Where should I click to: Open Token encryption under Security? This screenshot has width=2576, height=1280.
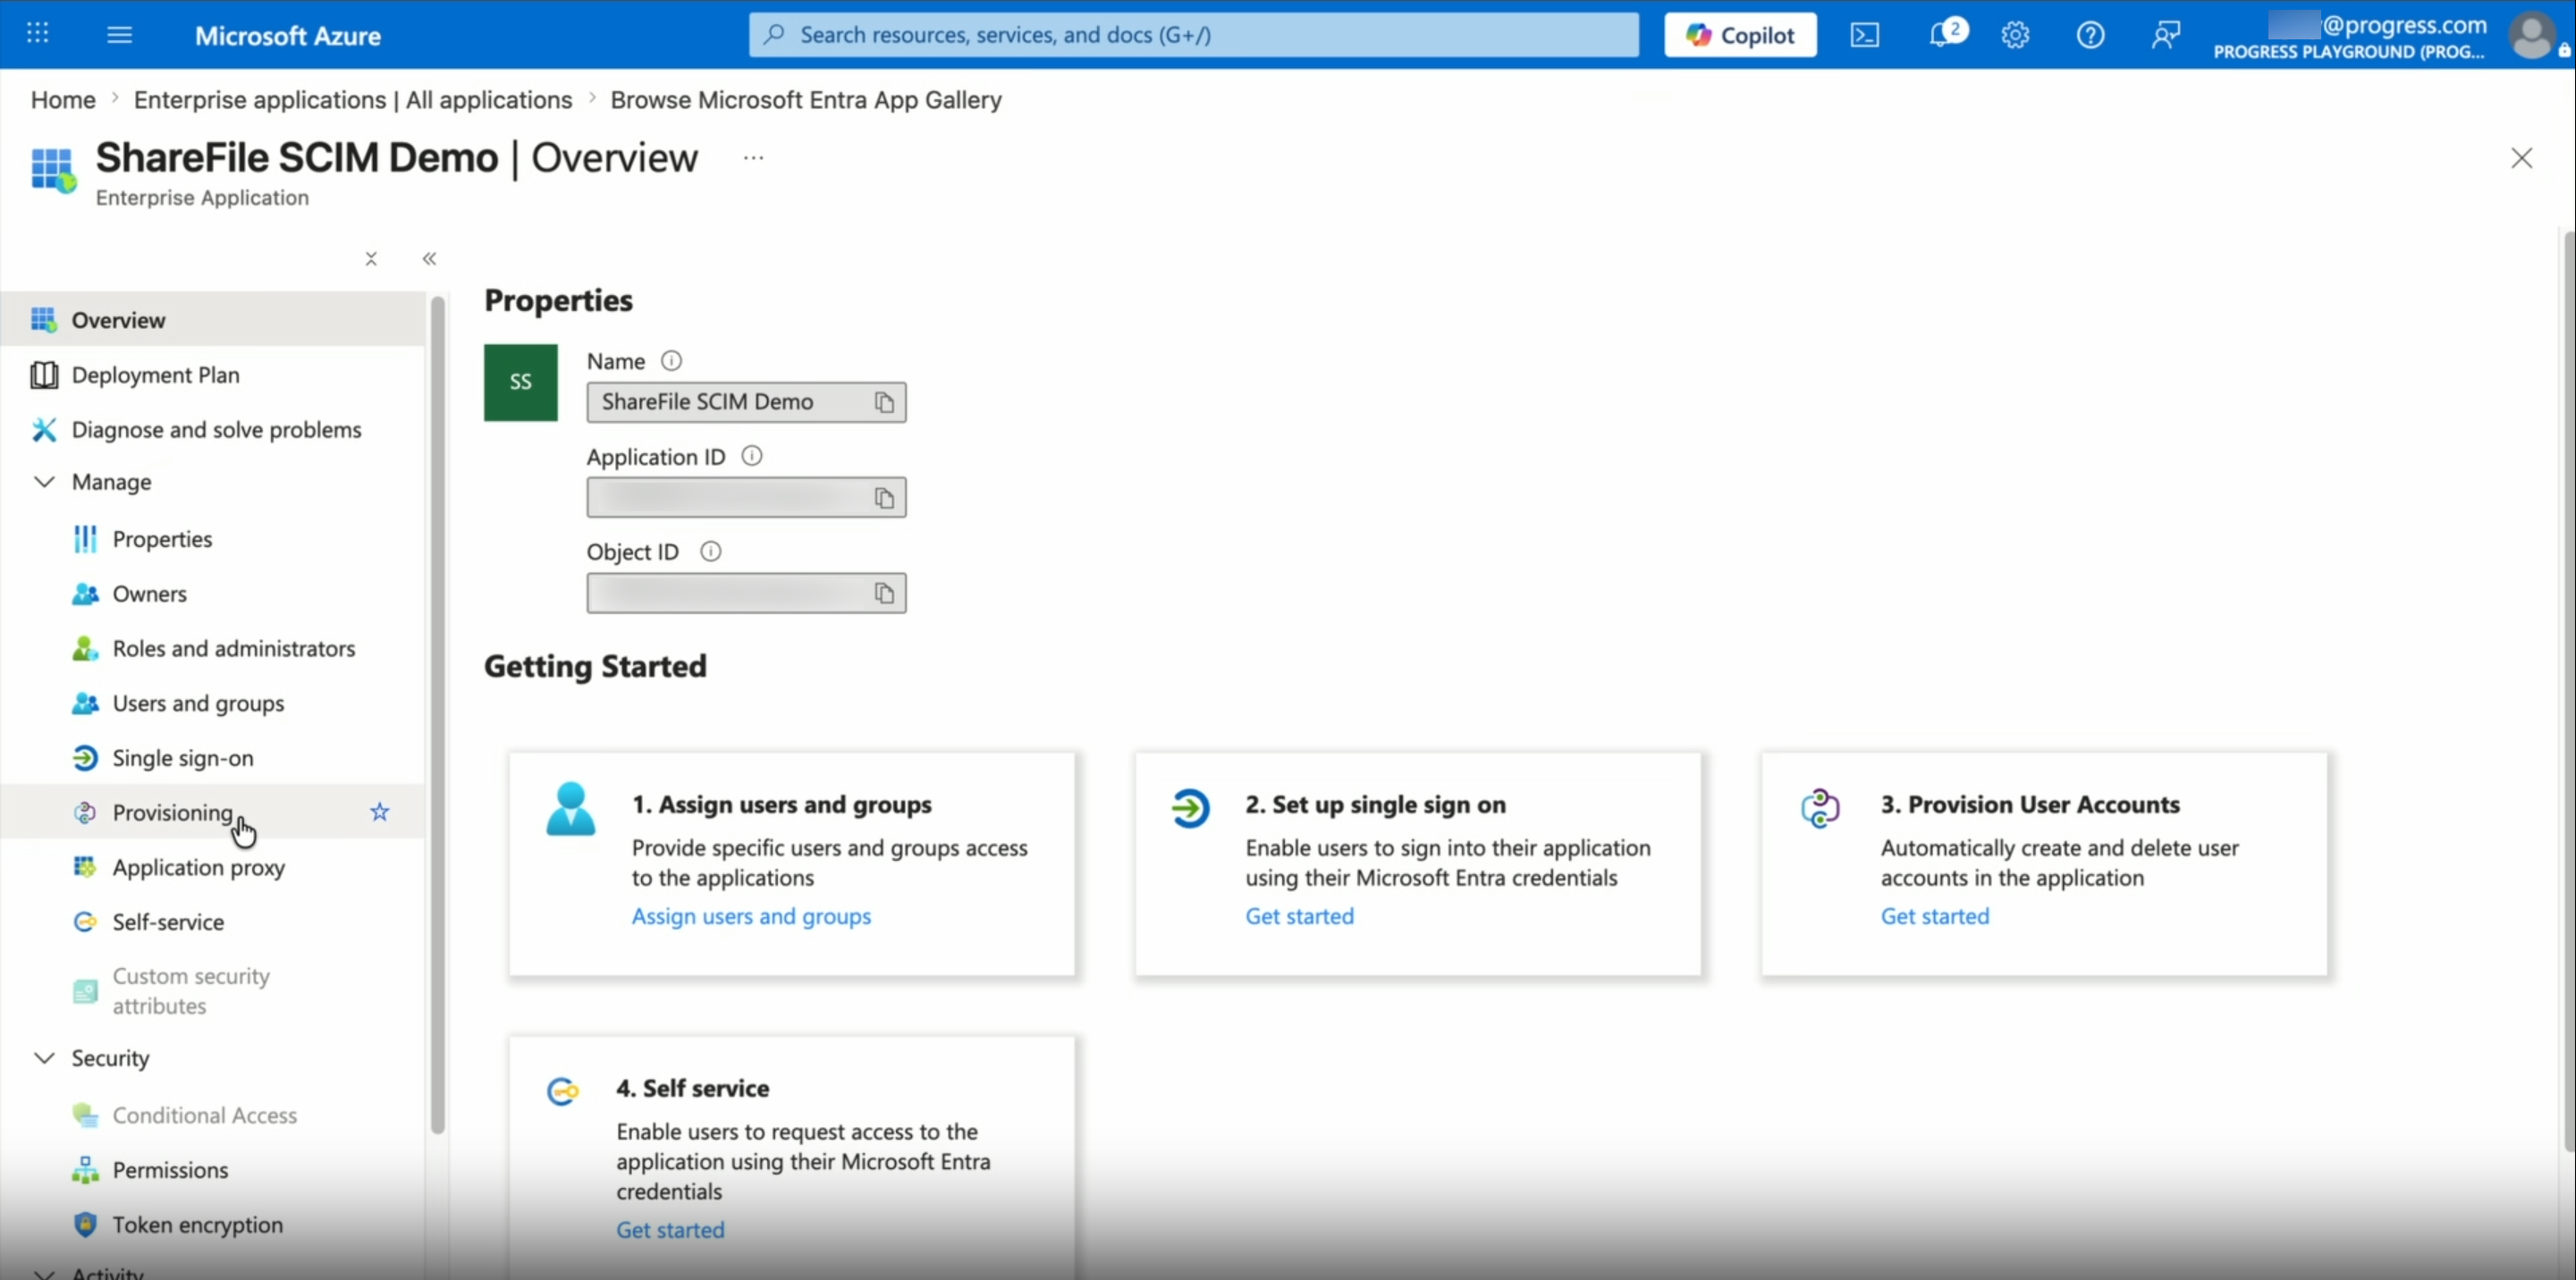pyautogui.click(x=212, y=1225)
